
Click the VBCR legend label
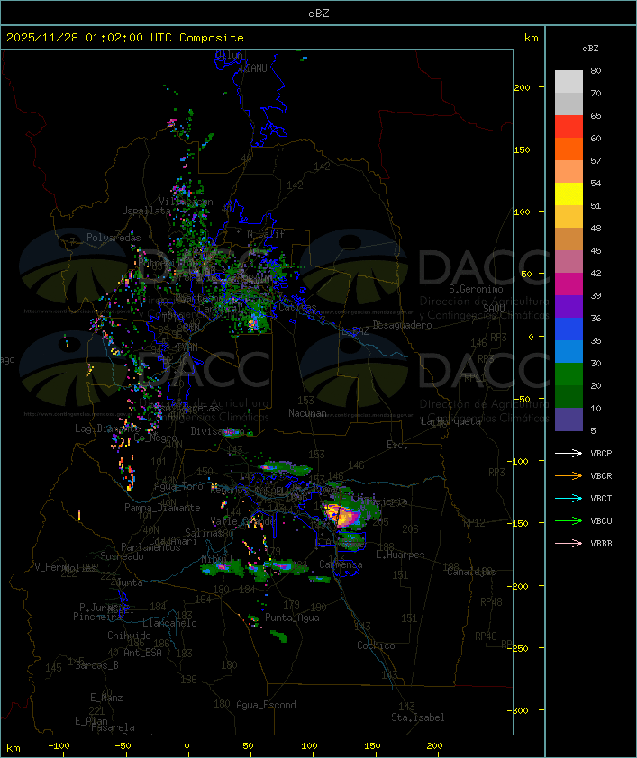point(601,475)
